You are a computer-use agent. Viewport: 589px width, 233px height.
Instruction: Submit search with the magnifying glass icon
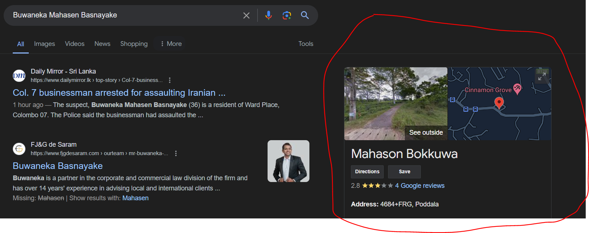pos(305,15)
